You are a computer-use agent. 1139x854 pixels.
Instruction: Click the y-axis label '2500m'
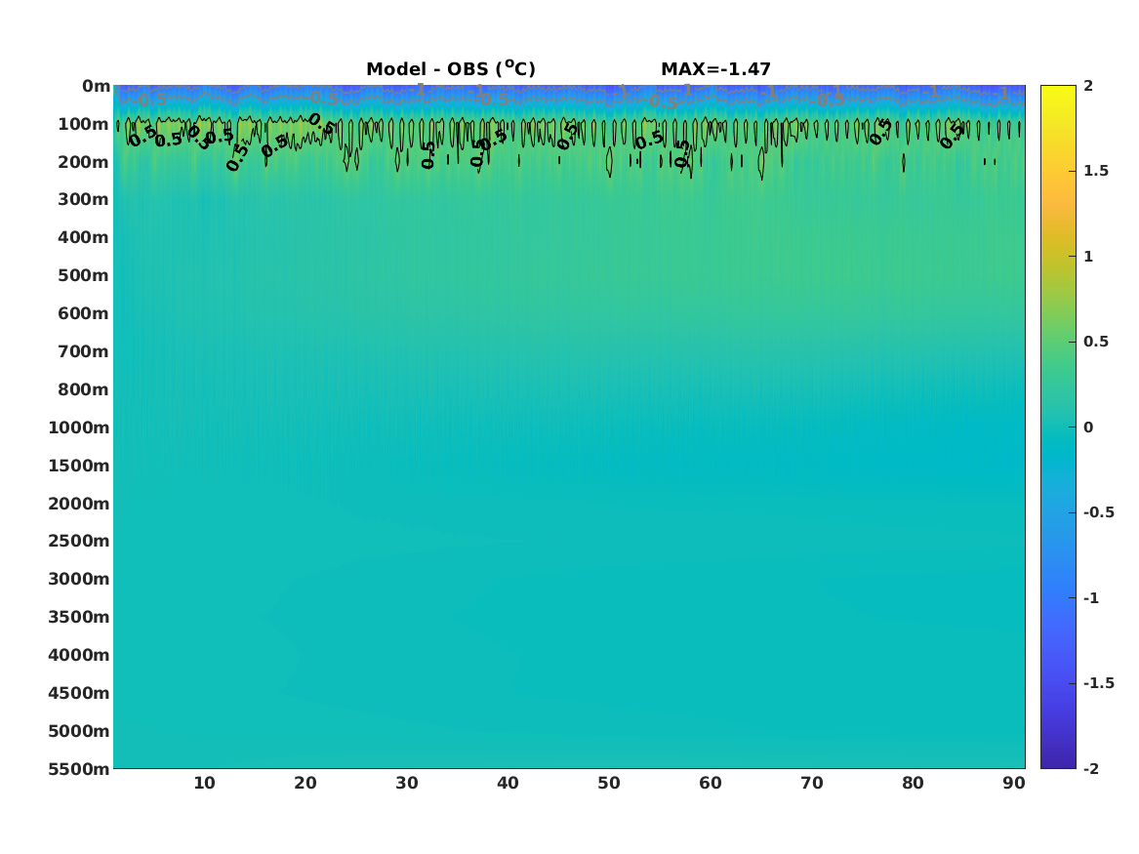tap(79, 541)
